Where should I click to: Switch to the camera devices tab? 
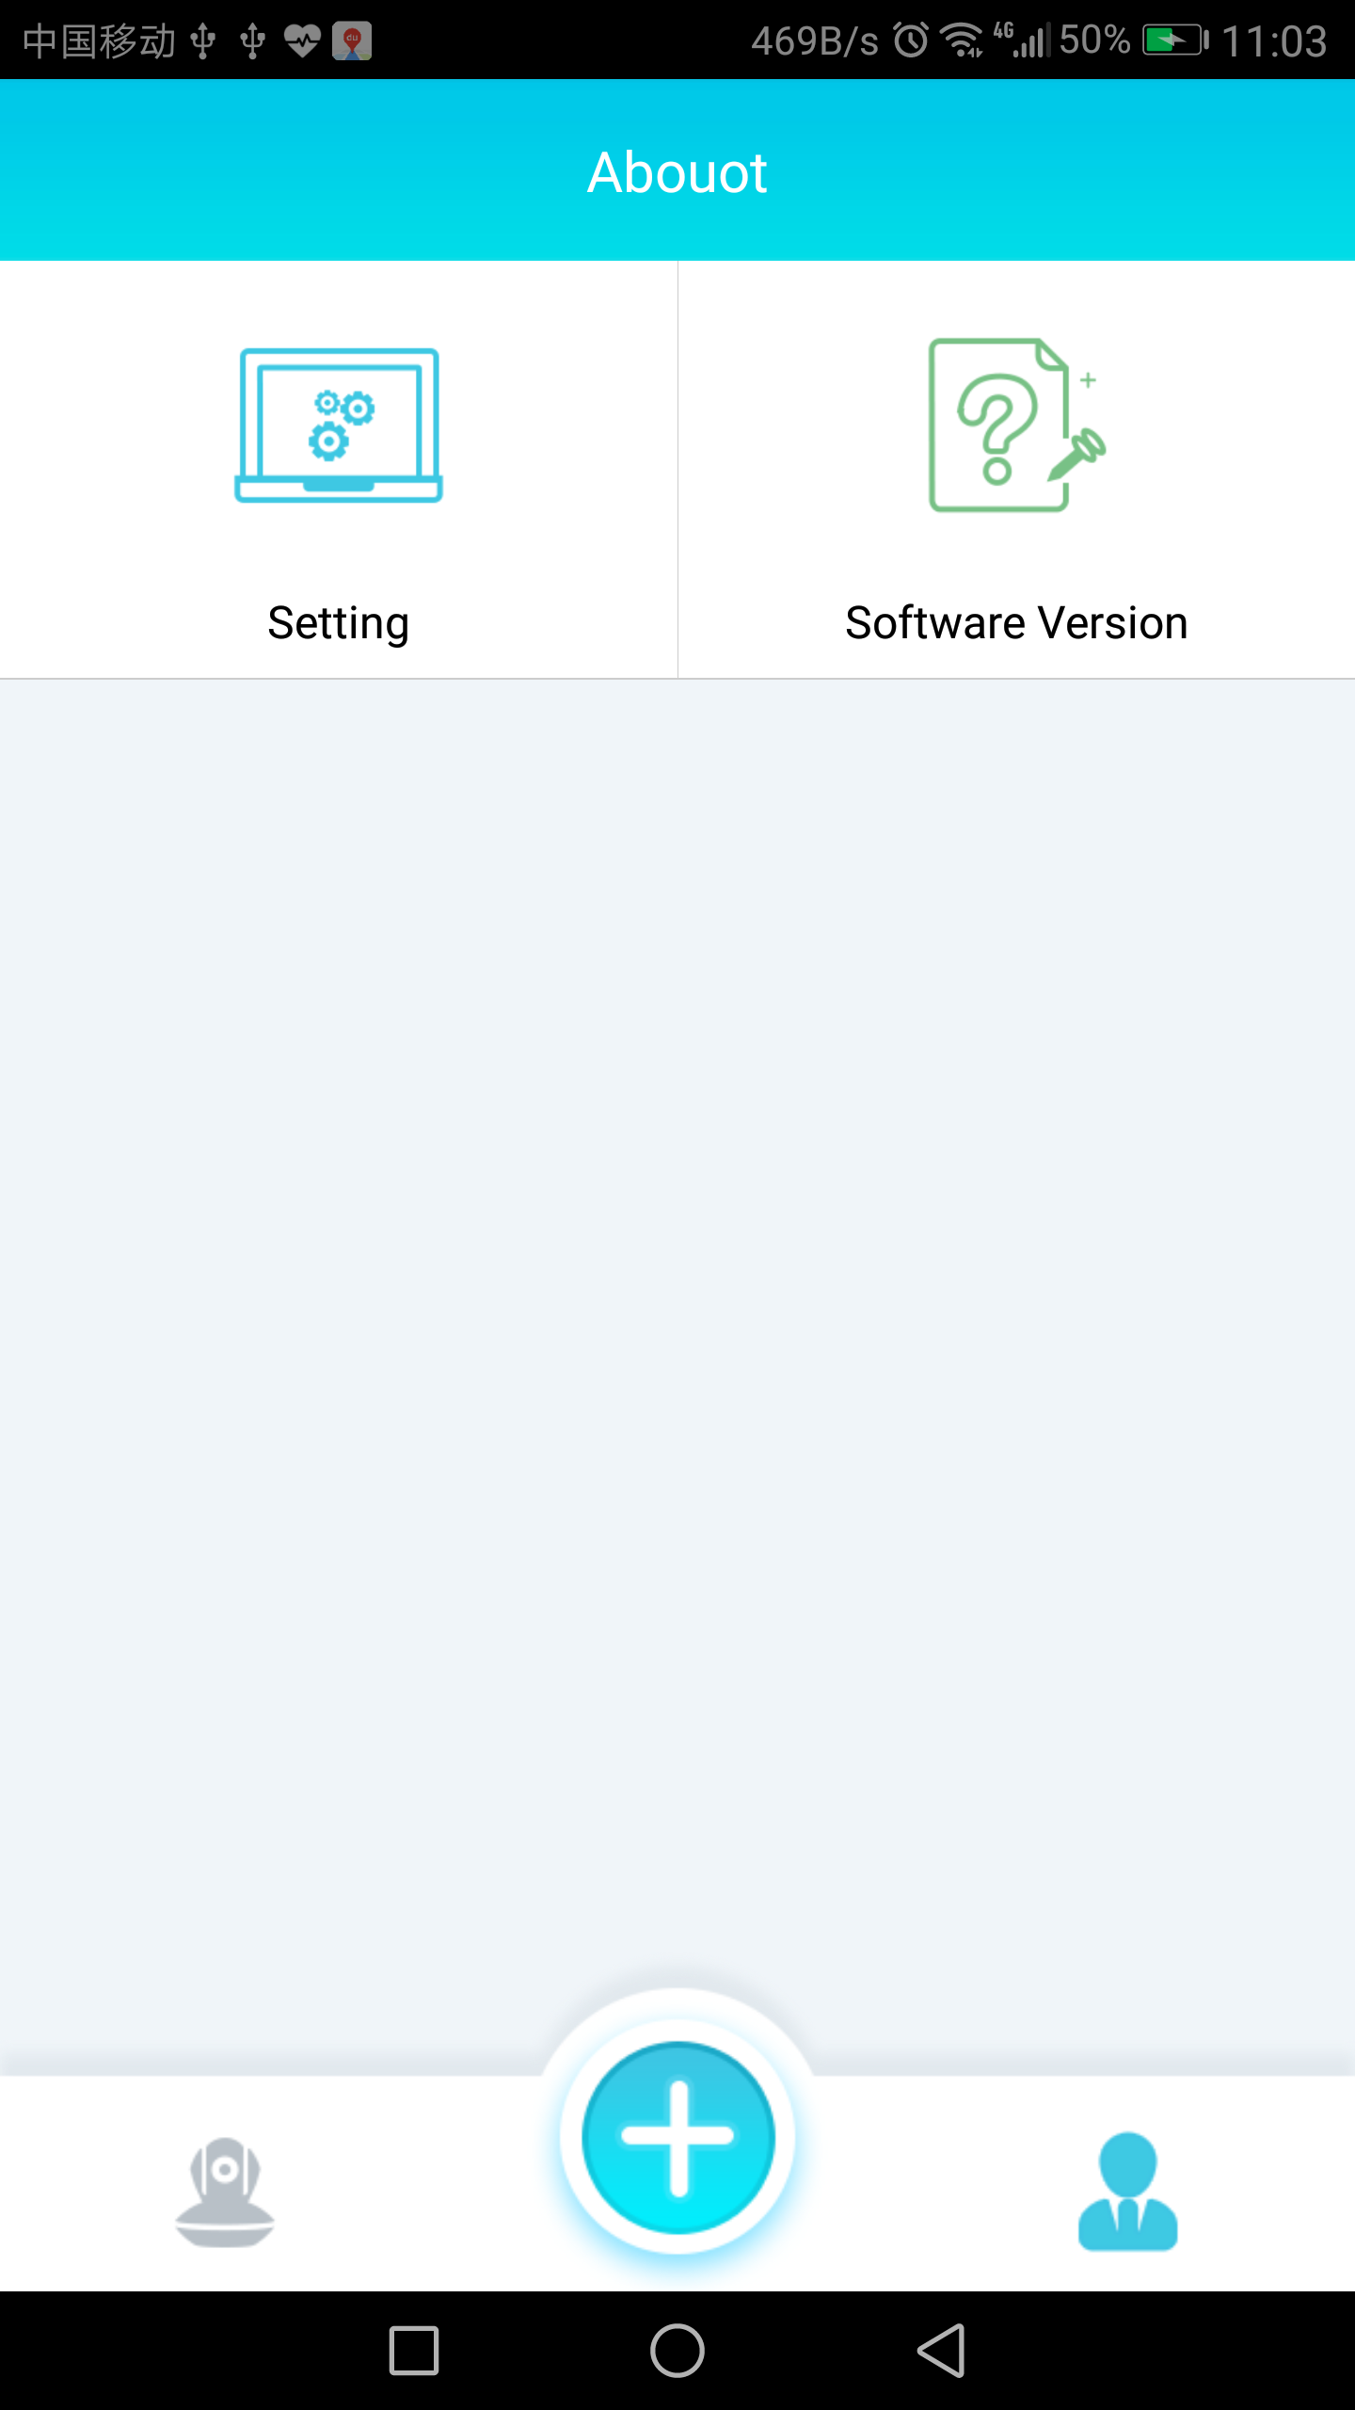(225, 2193)
